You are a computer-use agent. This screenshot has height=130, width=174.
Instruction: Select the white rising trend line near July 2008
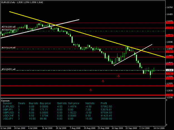click(x=40, y=29)
